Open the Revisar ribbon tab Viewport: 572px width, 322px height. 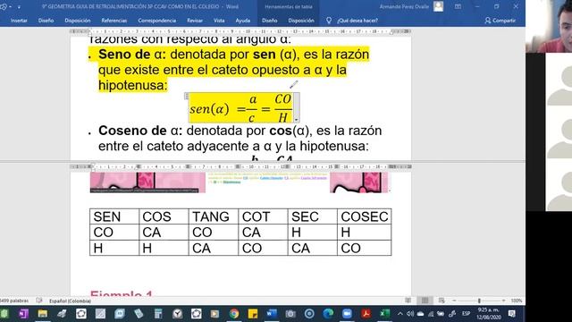coord(195,21)
